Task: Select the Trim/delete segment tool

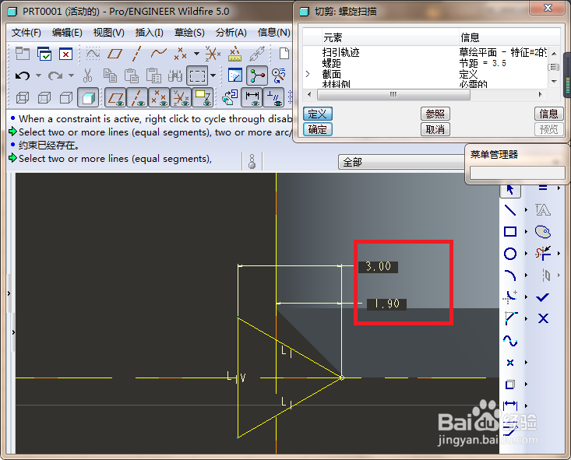Action: coord(543,253)
